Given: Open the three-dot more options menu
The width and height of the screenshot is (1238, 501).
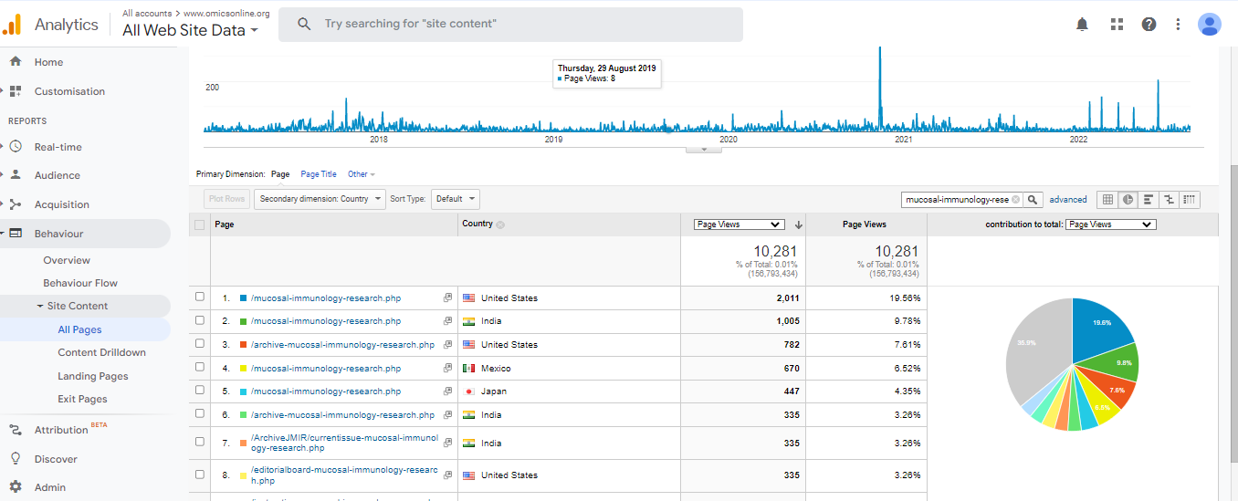Looking at the screenshot, I should coord(1179,25).
